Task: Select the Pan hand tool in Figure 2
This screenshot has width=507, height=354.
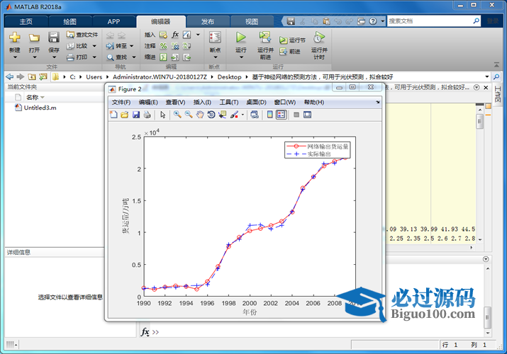Action: point(200,115)
